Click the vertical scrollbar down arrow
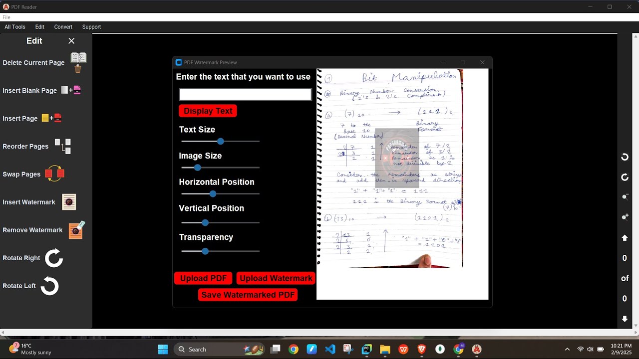 [636, 326]
